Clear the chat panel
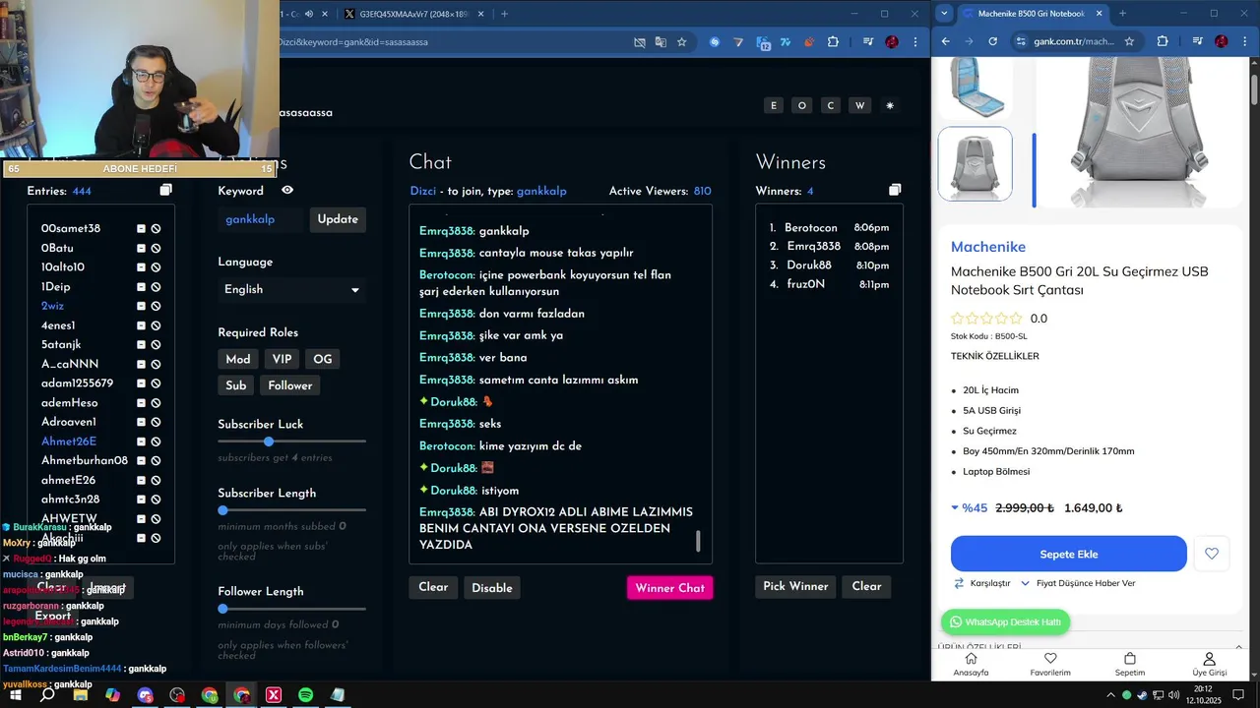The height and width of the screenshot is (708, 1260). pos(433,587)
